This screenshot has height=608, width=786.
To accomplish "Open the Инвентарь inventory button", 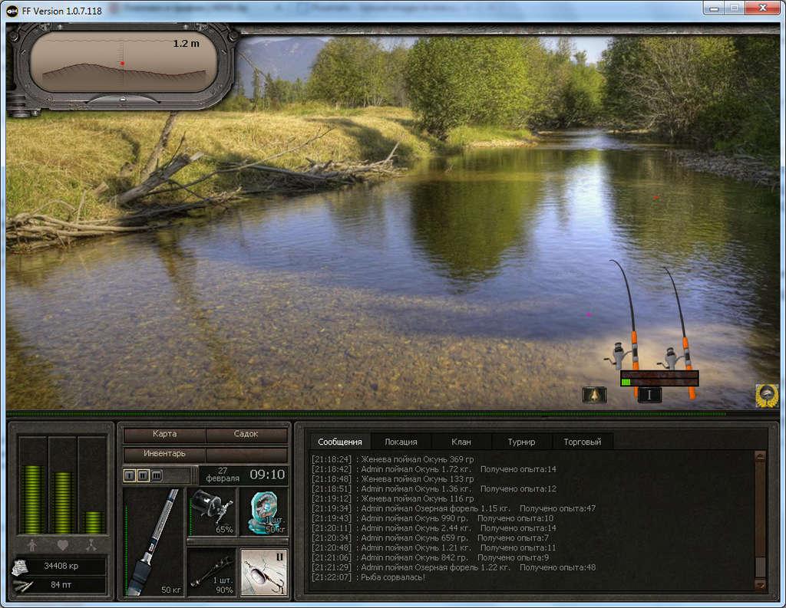I will coord(164,454).
